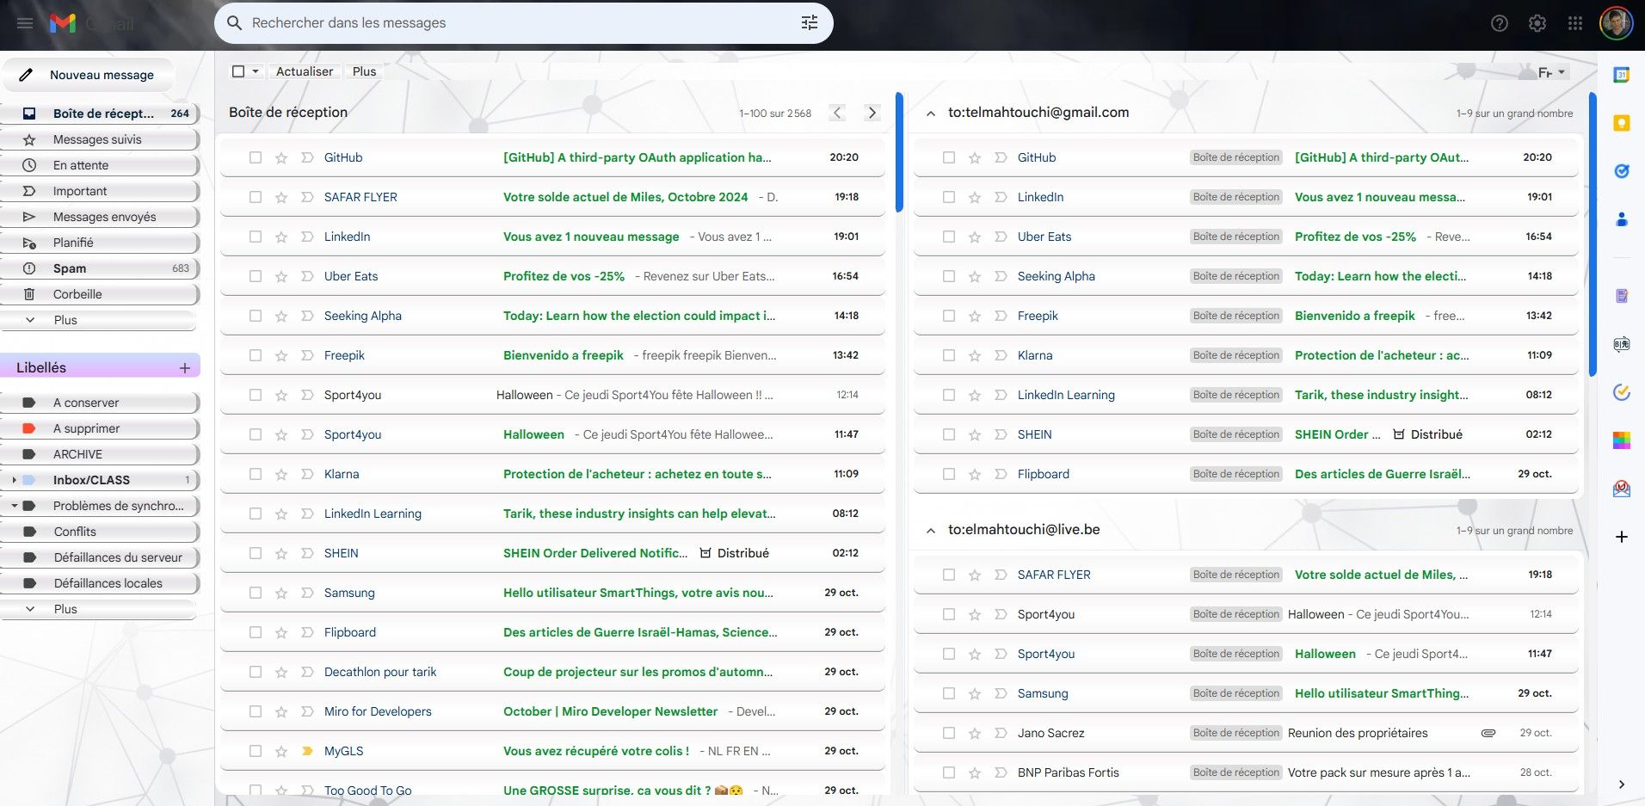Open the select dropdown arrow beside checkbox
Image resolution: width=1645 pixels, height=806 pixels.
pyautogui.click(x=256, y=71)
